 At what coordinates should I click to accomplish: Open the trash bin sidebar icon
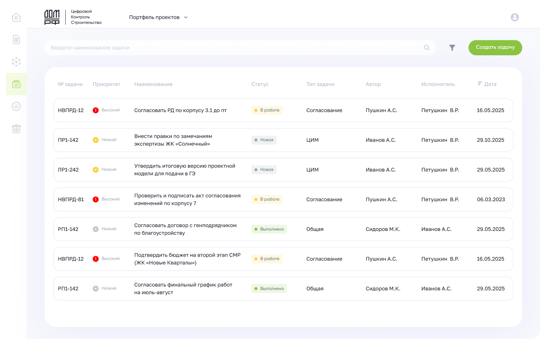tap(16, 129)
